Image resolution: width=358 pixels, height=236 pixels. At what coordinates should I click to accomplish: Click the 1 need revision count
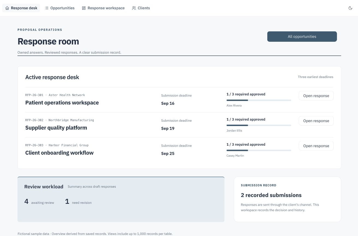point(78,202)
